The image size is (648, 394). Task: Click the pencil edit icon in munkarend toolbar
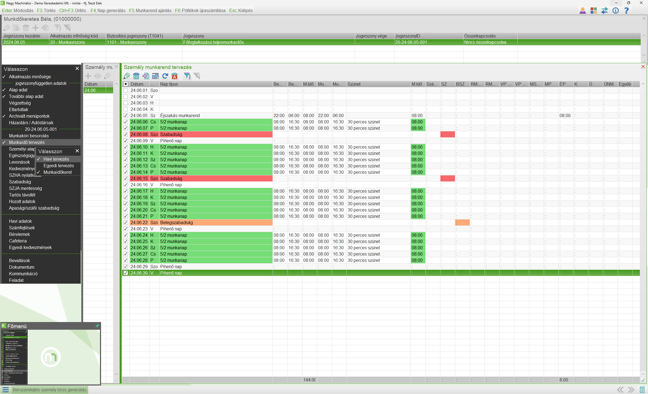point(127,76)
